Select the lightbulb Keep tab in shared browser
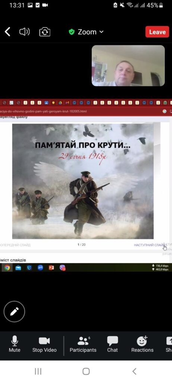This screenshot has height=382, width=172. coord(53,103)
